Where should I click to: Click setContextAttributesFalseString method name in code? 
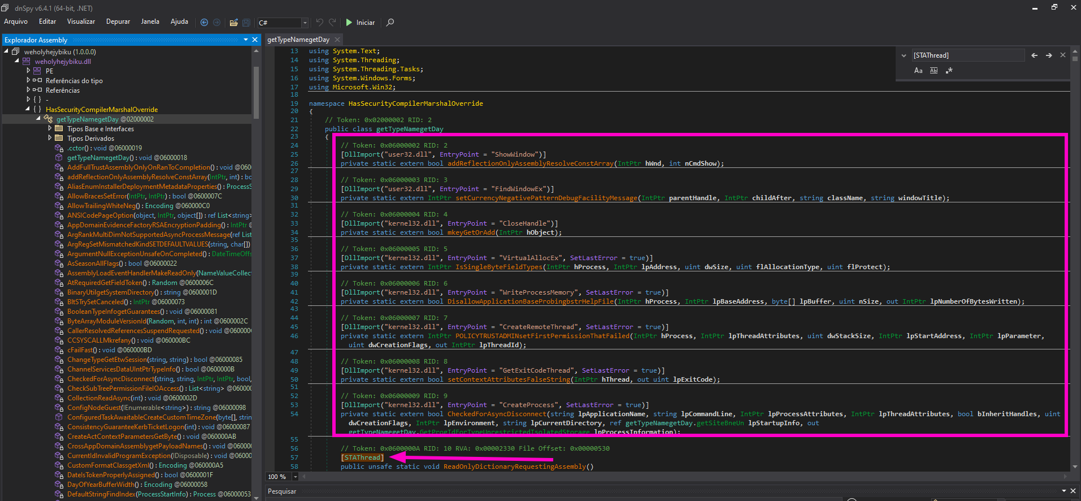(x=509, y=379)
